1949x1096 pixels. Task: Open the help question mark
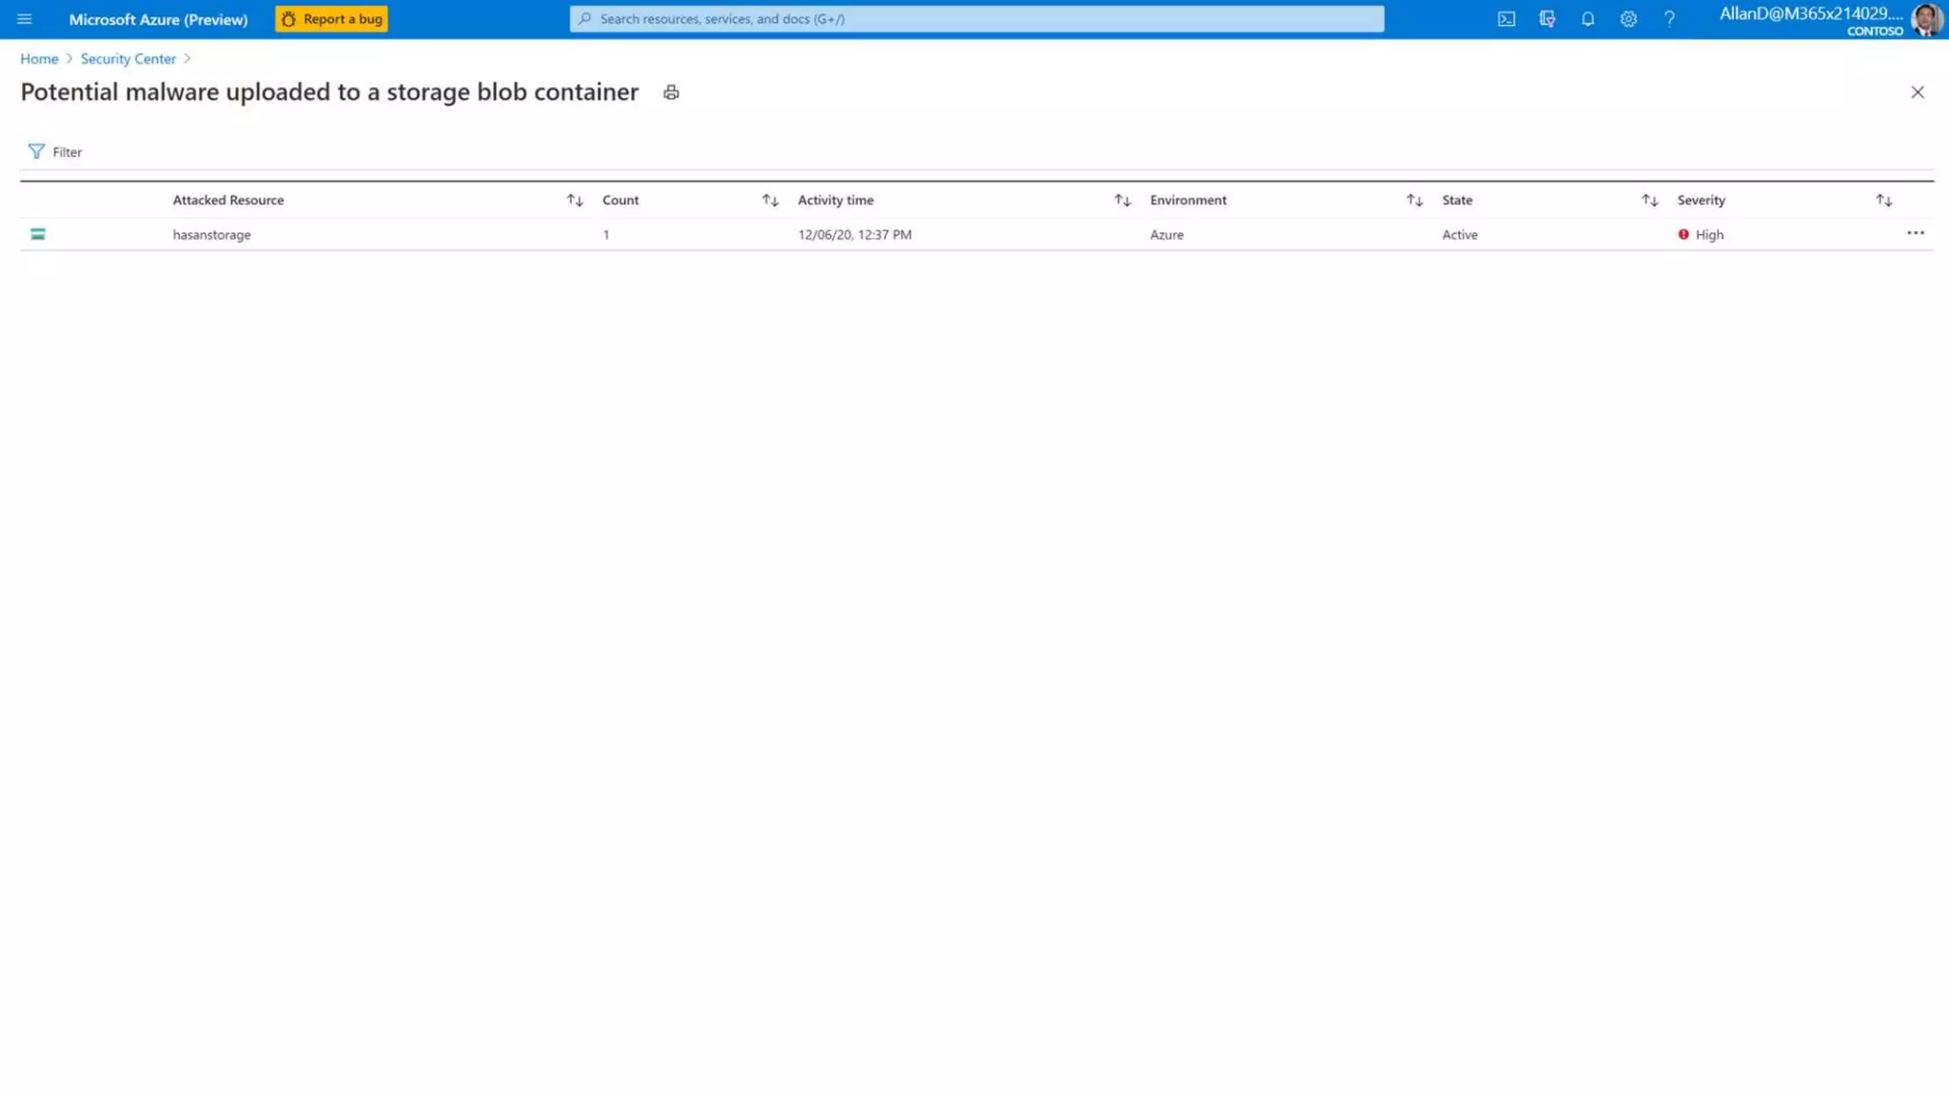tap(1669, 19)
